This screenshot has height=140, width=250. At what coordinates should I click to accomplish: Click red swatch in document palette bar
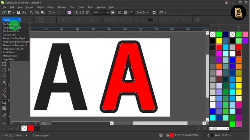point(30,128)
